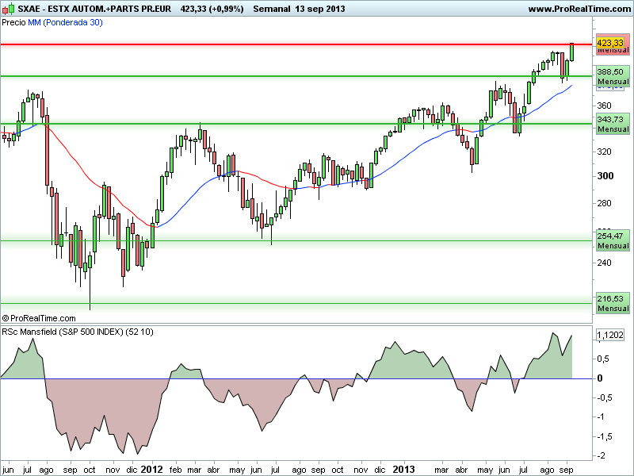Click the 2012 year marker on time axis
This screenshot has width=634, height=476.
pyautogui.click(x=151, y=469)
